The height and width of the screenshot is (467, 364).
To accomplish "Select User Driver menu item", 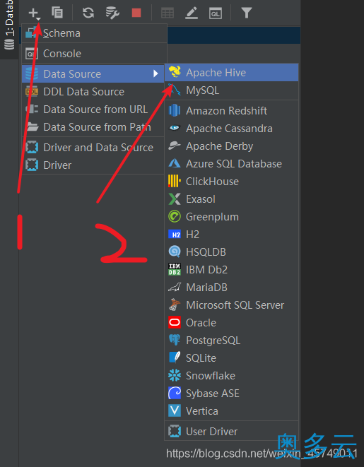I will (231, 431).
